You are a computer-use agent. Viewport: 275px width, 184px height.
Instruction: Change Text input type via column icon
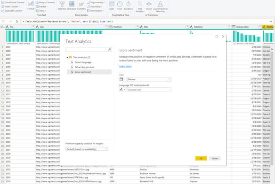pos(122,79)
